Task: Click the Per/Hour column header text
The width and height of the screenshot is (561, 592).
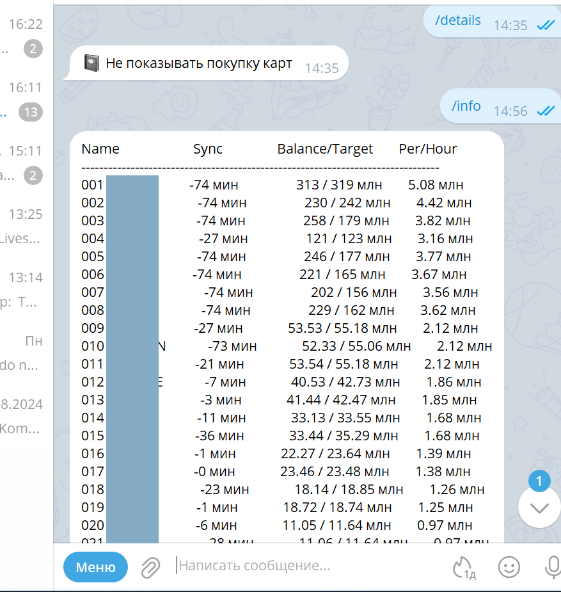Action: point(427,149)
